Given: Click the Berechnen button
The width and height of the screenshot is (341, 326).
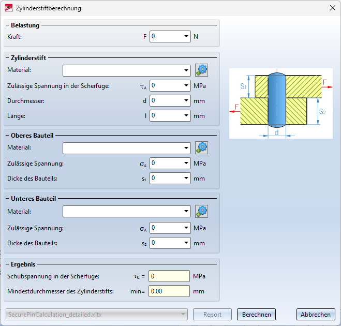Looking at the screenshot, I should coord(257,315).
